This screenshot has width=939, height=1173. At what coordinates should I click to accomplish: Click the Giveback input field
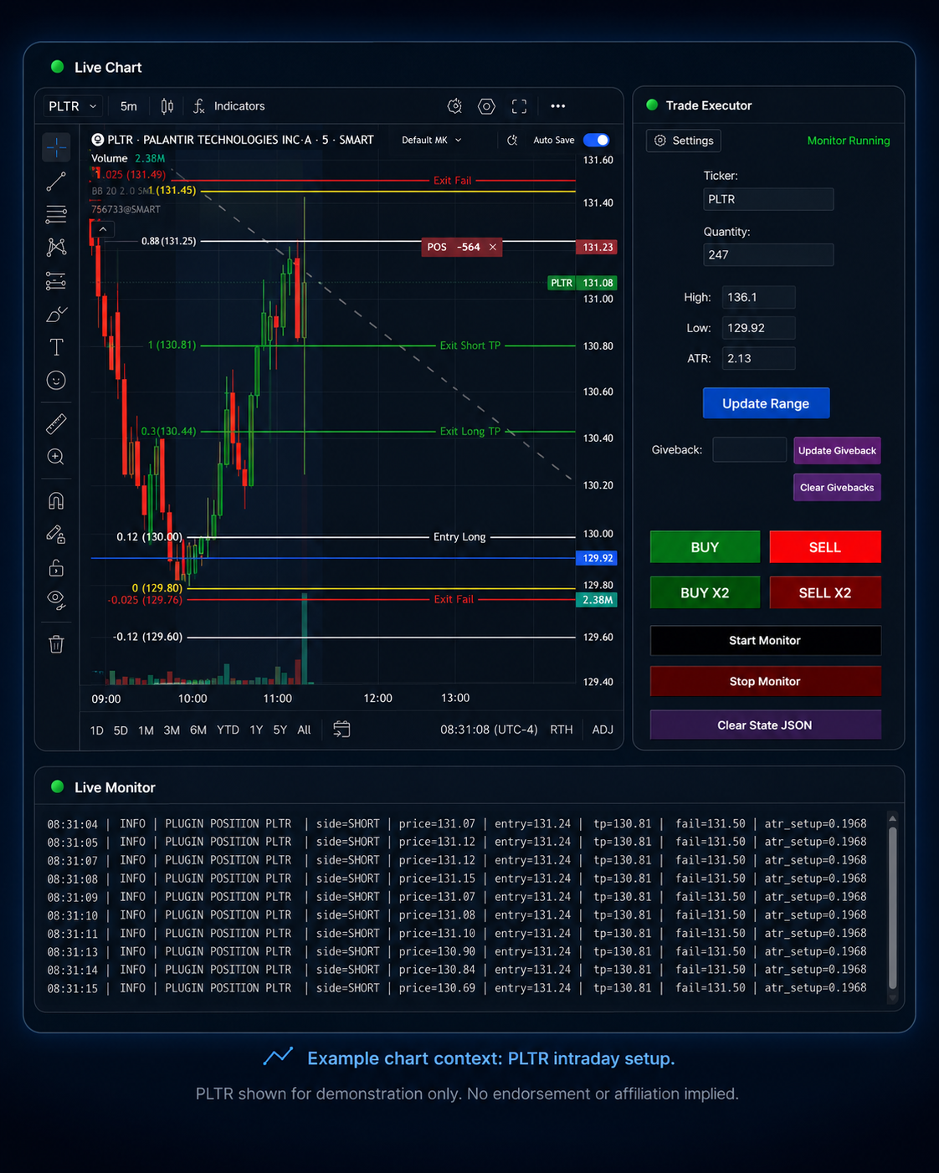tap(749, 449)
